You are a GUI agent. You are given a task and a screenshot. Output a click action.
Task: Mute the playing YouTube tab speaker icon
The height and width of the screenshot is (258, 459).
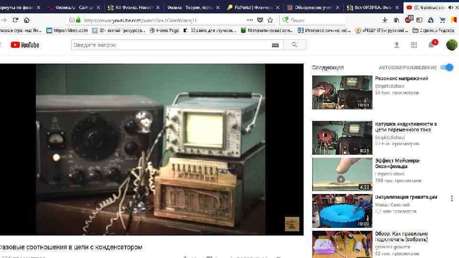(x=450, y=7)
